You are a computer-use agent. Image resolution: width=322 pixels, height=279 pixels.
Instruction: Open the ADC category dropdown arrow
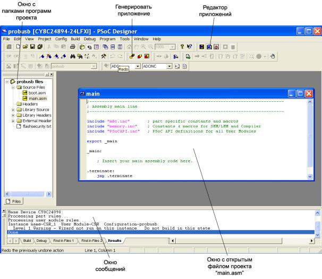pyautogui.click(x=138, y=66)
